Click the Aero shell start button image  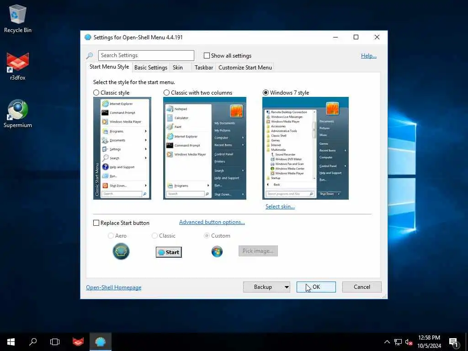pos(121,251)
